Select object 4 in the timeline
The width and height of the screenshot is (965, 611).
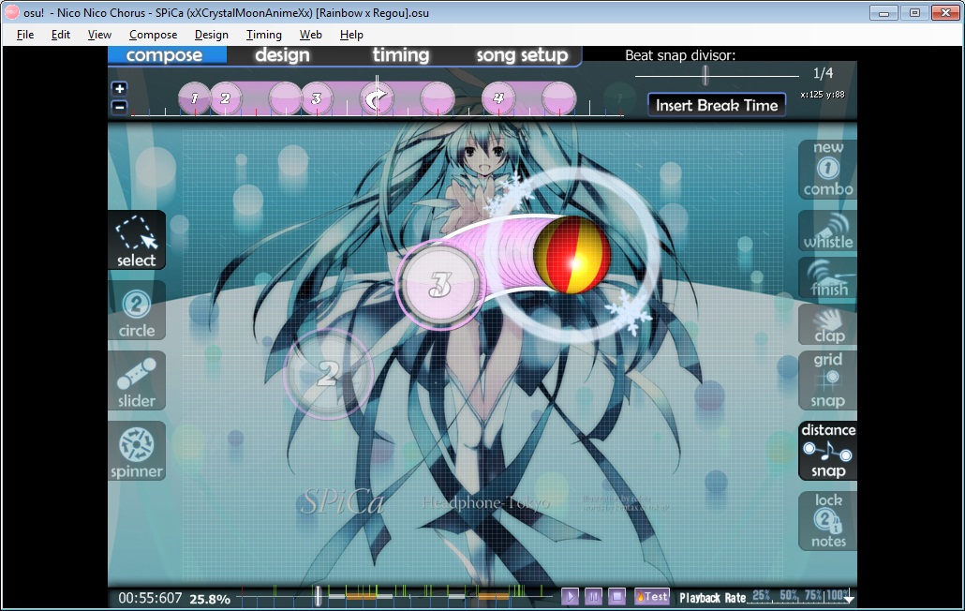[498, 98]
